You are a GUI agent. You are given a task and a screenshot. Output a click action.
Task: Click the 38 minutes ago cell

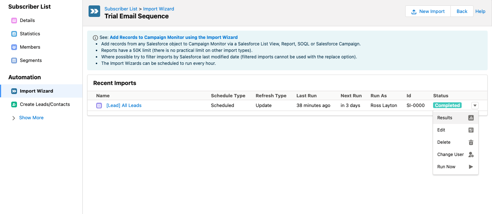(313, 106)
